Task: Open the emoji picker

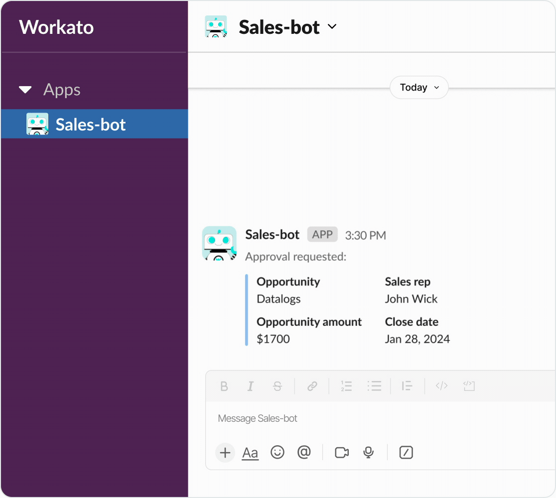Action: pyautogui.click(x=278, y=453)
